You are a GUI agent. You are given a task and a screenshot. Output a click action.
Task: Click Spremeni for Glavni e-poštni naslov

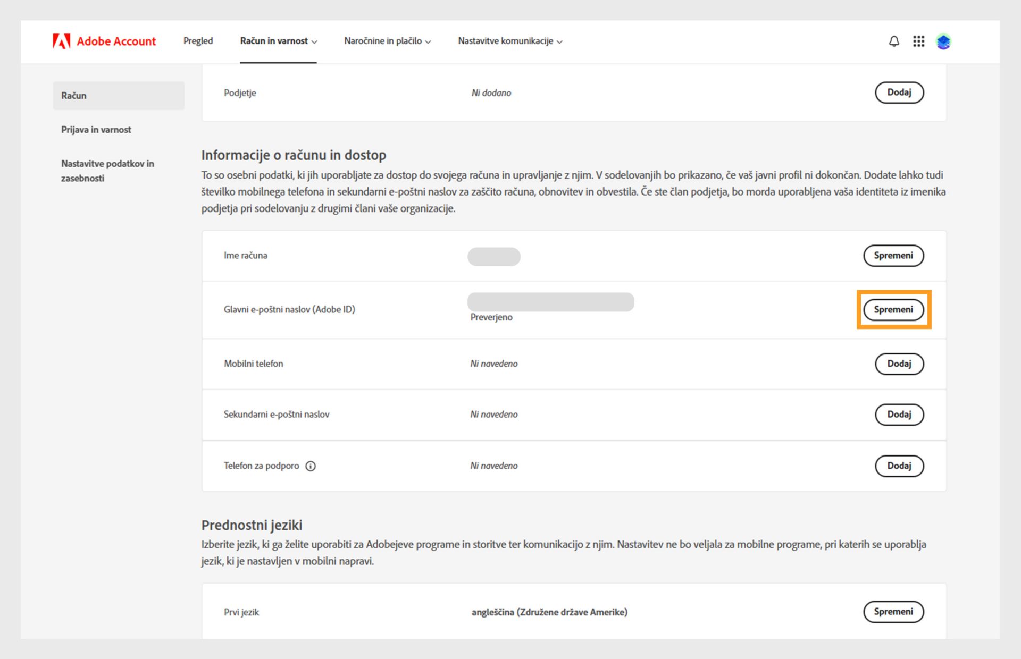tap(893, 309)
